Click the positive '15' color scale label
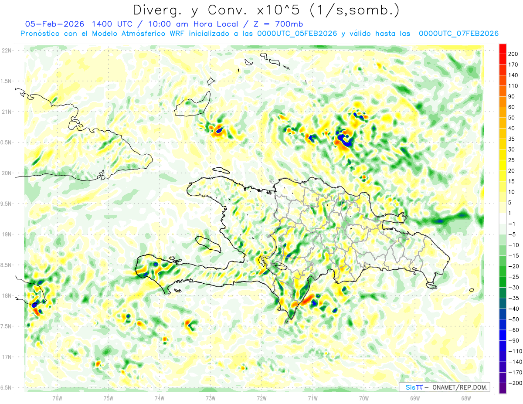 point(512,181)
